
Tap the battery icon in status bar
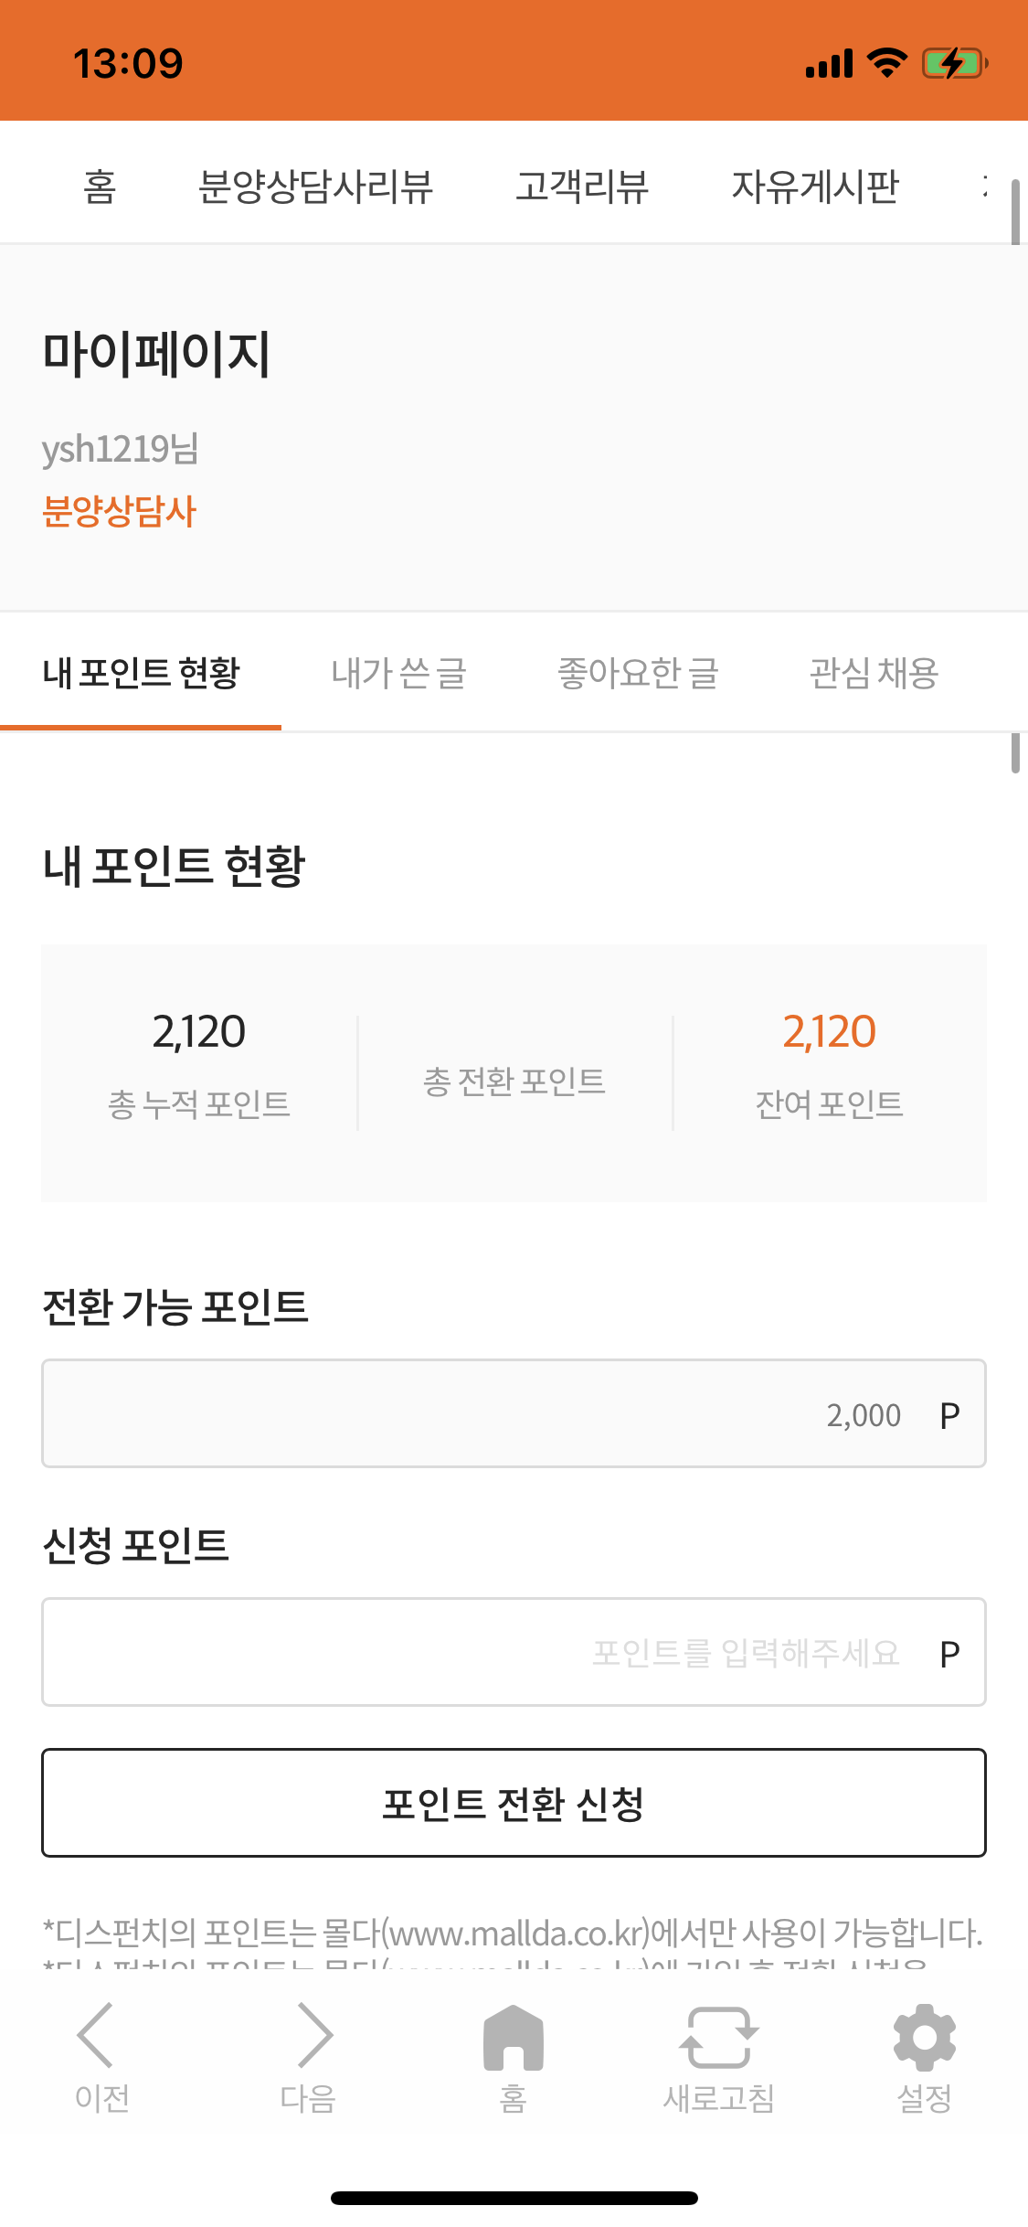click(954, 64)
